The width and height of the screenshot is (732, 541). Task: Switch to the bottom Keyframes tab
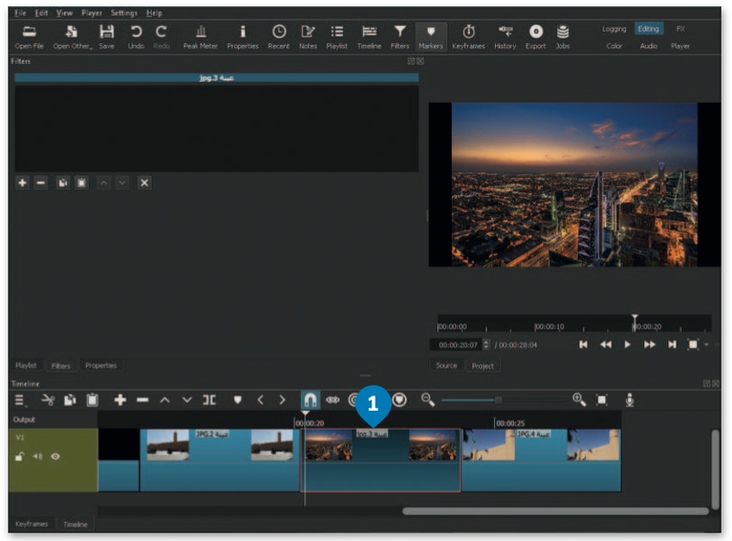click(x=31, y=524)
